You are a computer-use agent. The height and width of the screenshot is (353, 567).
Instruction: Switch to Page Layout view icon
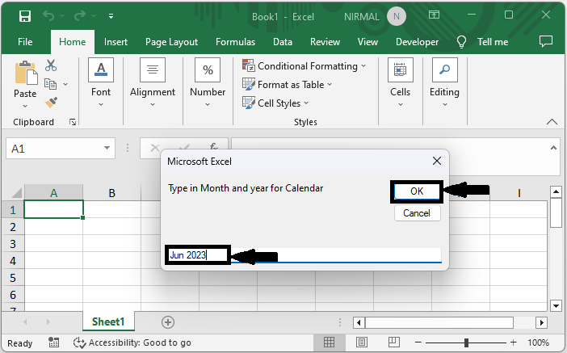pos(362,342)
